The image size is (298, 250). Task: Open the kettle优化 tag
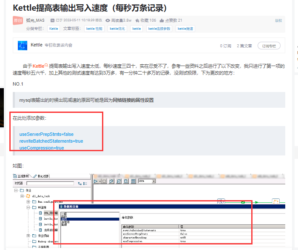point(117,29)
